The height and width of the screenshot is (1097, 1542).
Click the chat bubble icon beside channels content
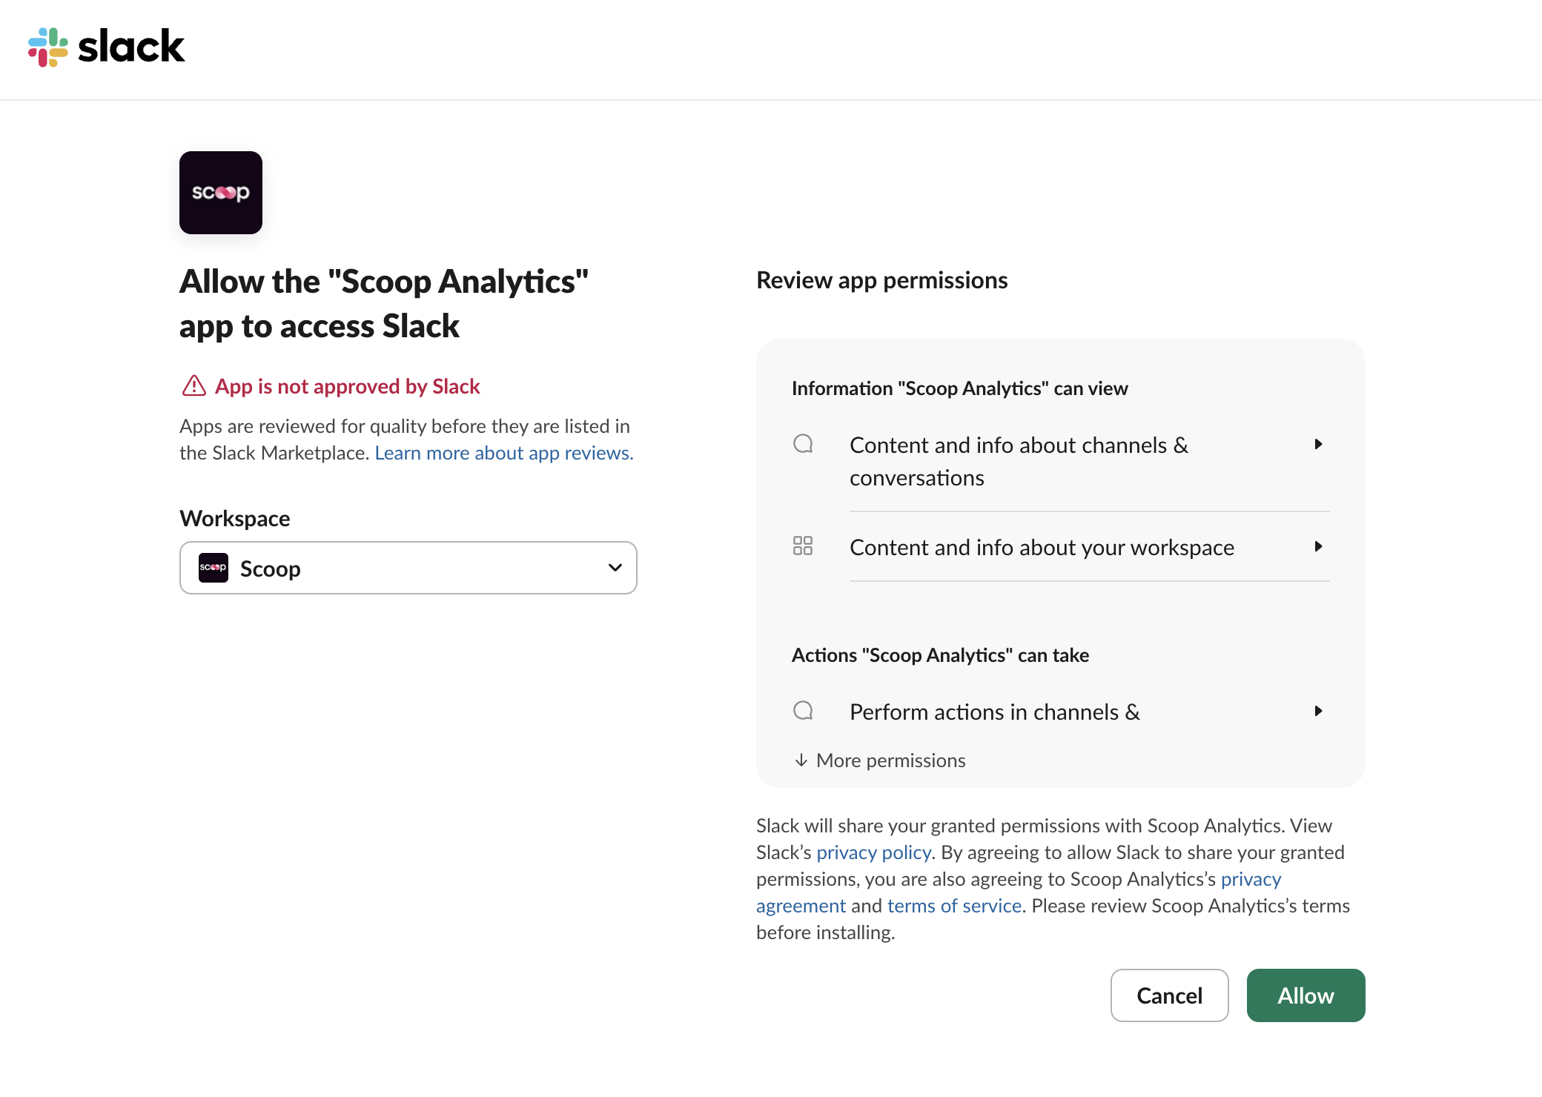tap(803, 444)
